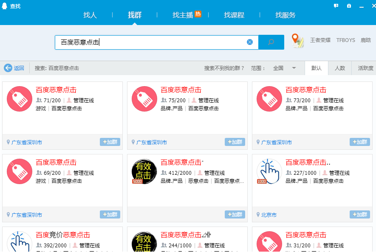Image resolution: width=376 pixels, height=252 pixels.
Task: Click the 恶意点击 tag in the 412/2000 card
Action: point(198,181)
